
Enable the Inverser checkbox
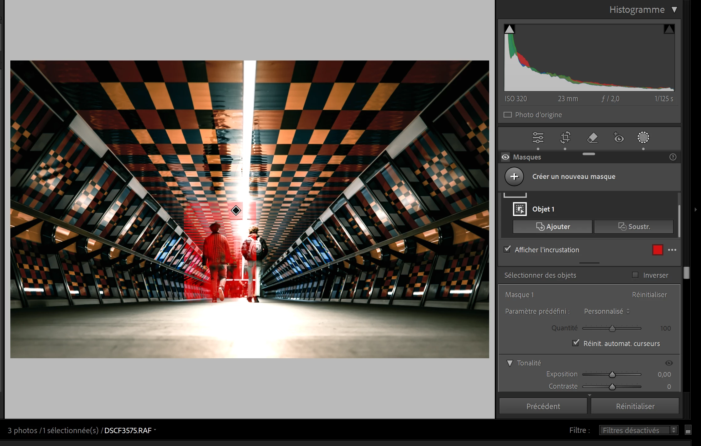click(635, 275)
